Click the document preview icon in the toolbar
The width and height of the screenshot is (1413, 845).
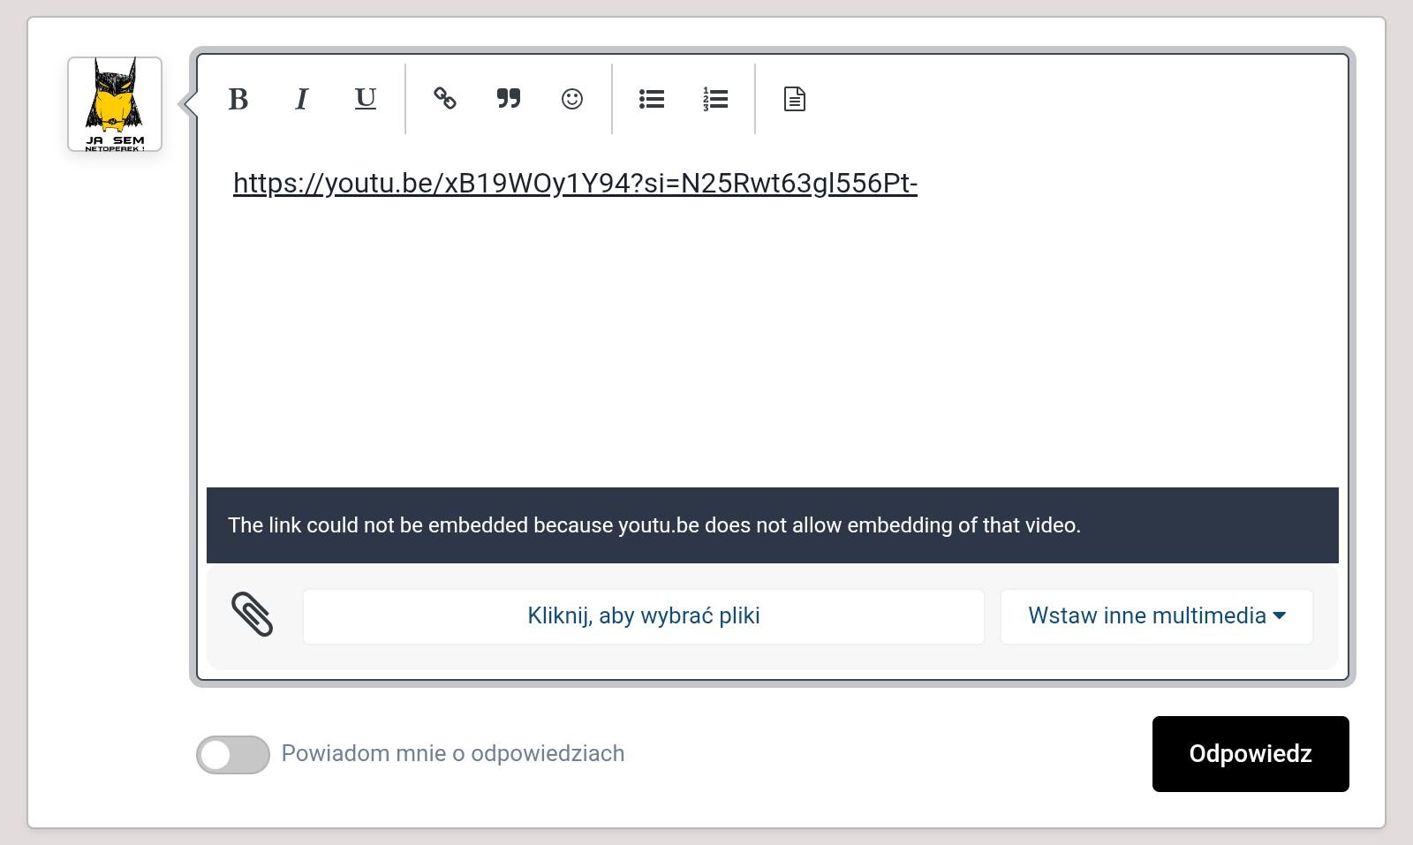[x=794, y=99]
